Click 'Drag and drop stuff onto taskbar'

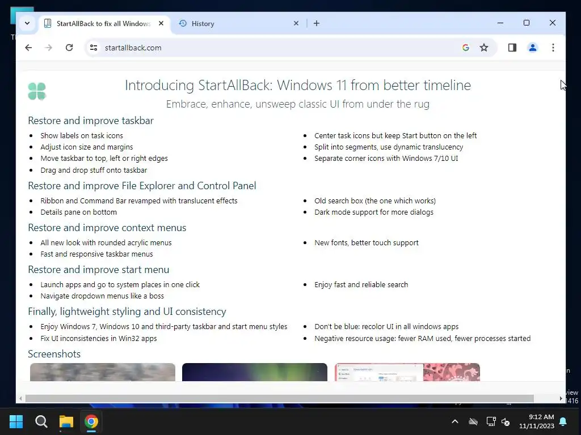coord(94,170)
